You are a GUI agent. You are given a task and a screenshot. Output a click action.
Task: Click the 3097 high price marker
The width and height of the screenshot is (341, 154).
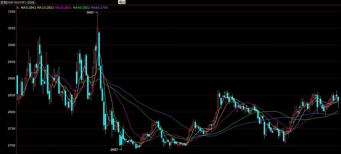[x=90, y=13]
